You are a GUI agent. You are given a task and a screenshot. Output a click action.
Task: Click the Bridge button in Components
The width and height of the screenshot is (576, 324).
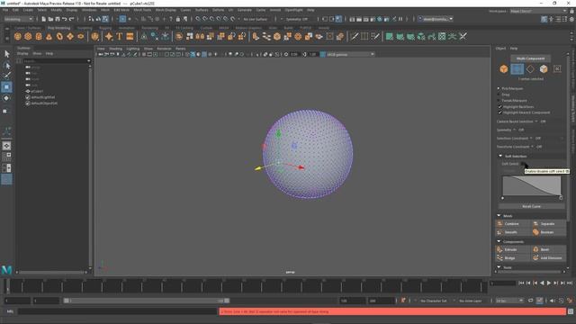click(513, 258)
